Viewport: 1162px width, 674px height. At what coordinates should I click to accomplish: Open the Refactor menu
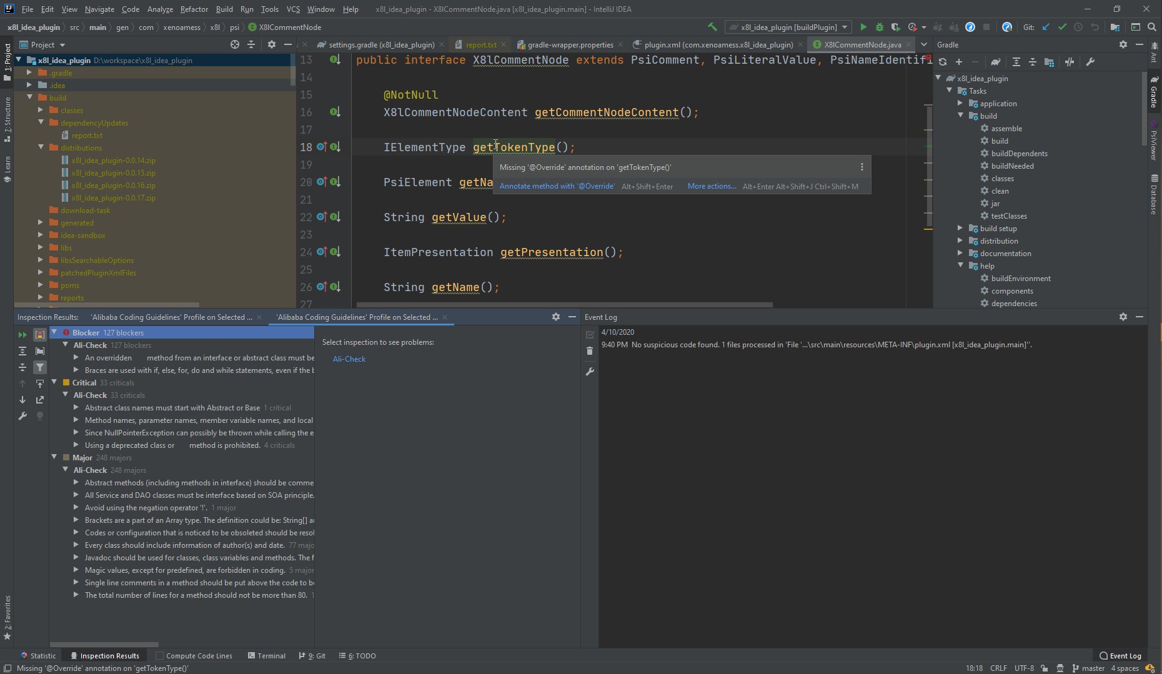pos(194,9)
